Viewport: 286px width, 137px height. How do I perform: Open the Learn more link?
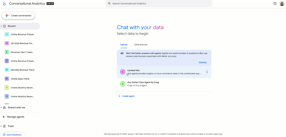[x=218, y=134]
